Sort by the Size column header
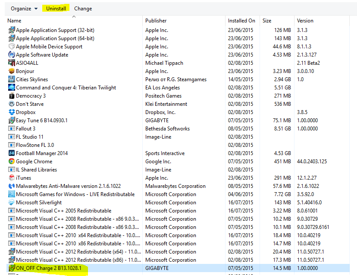The image size is (357, 276). tap(267, 21)
